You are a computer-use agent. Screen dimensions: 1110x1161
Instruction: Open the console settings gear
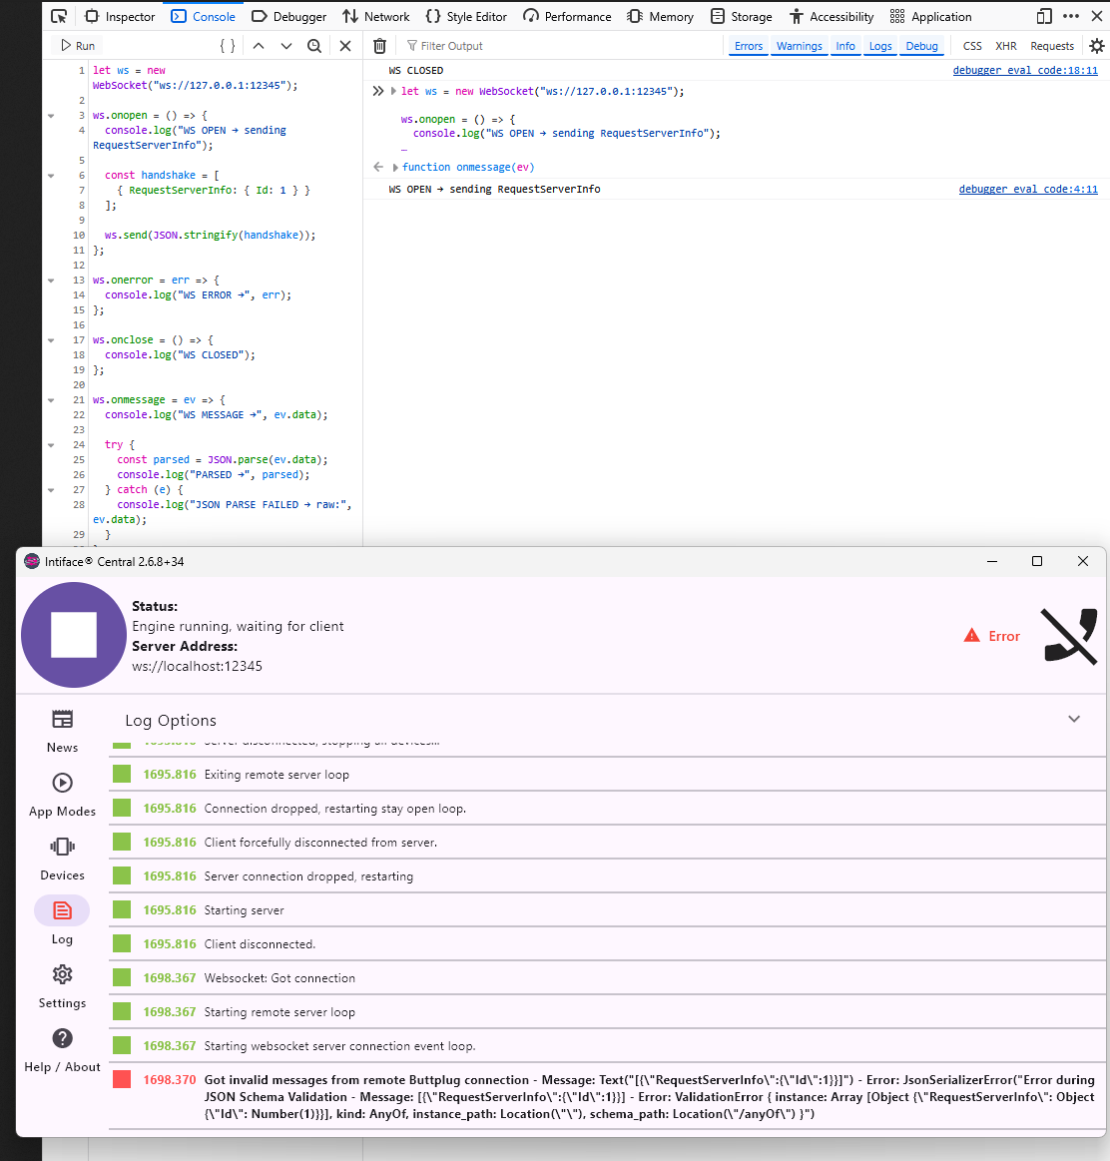(x=1096, y=46)
